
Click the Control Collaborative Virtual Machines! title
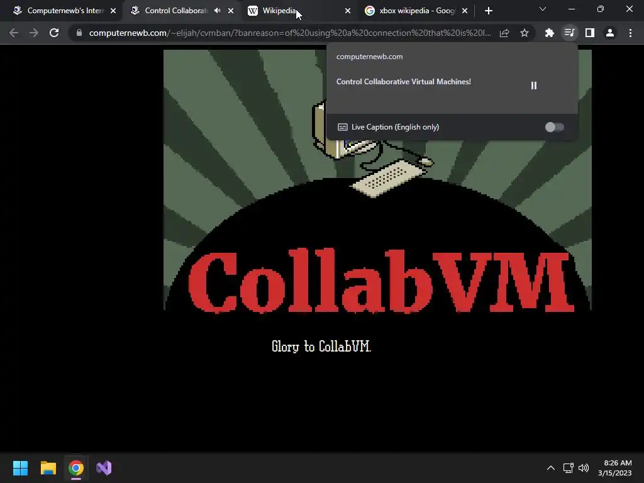(x=403, y=82)
